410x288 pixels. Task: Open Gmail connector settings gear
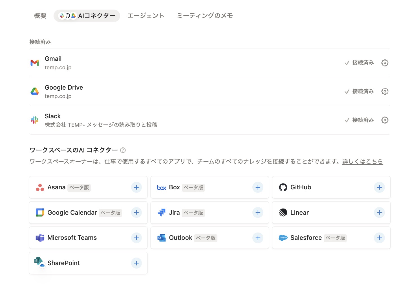pyautogui.click(x=385, y=63)
